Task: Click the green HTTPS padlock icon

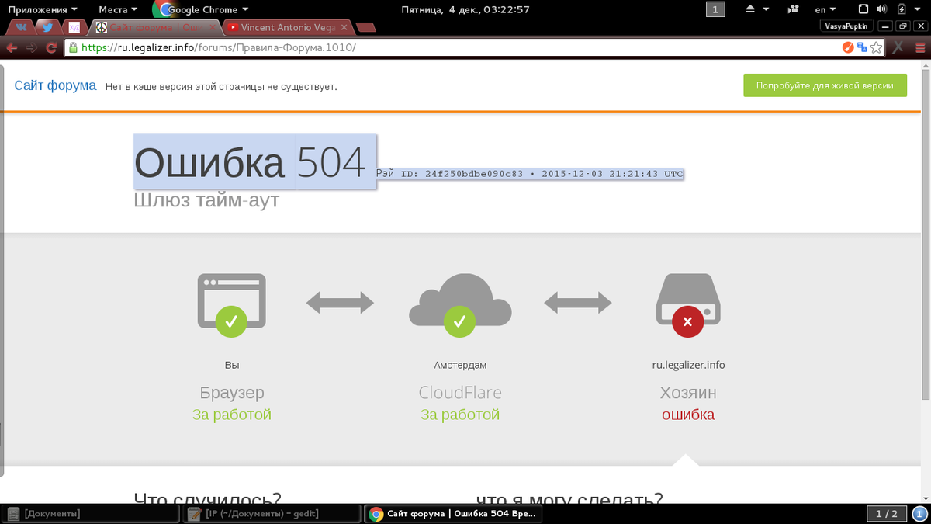Action: click(73, 47)
